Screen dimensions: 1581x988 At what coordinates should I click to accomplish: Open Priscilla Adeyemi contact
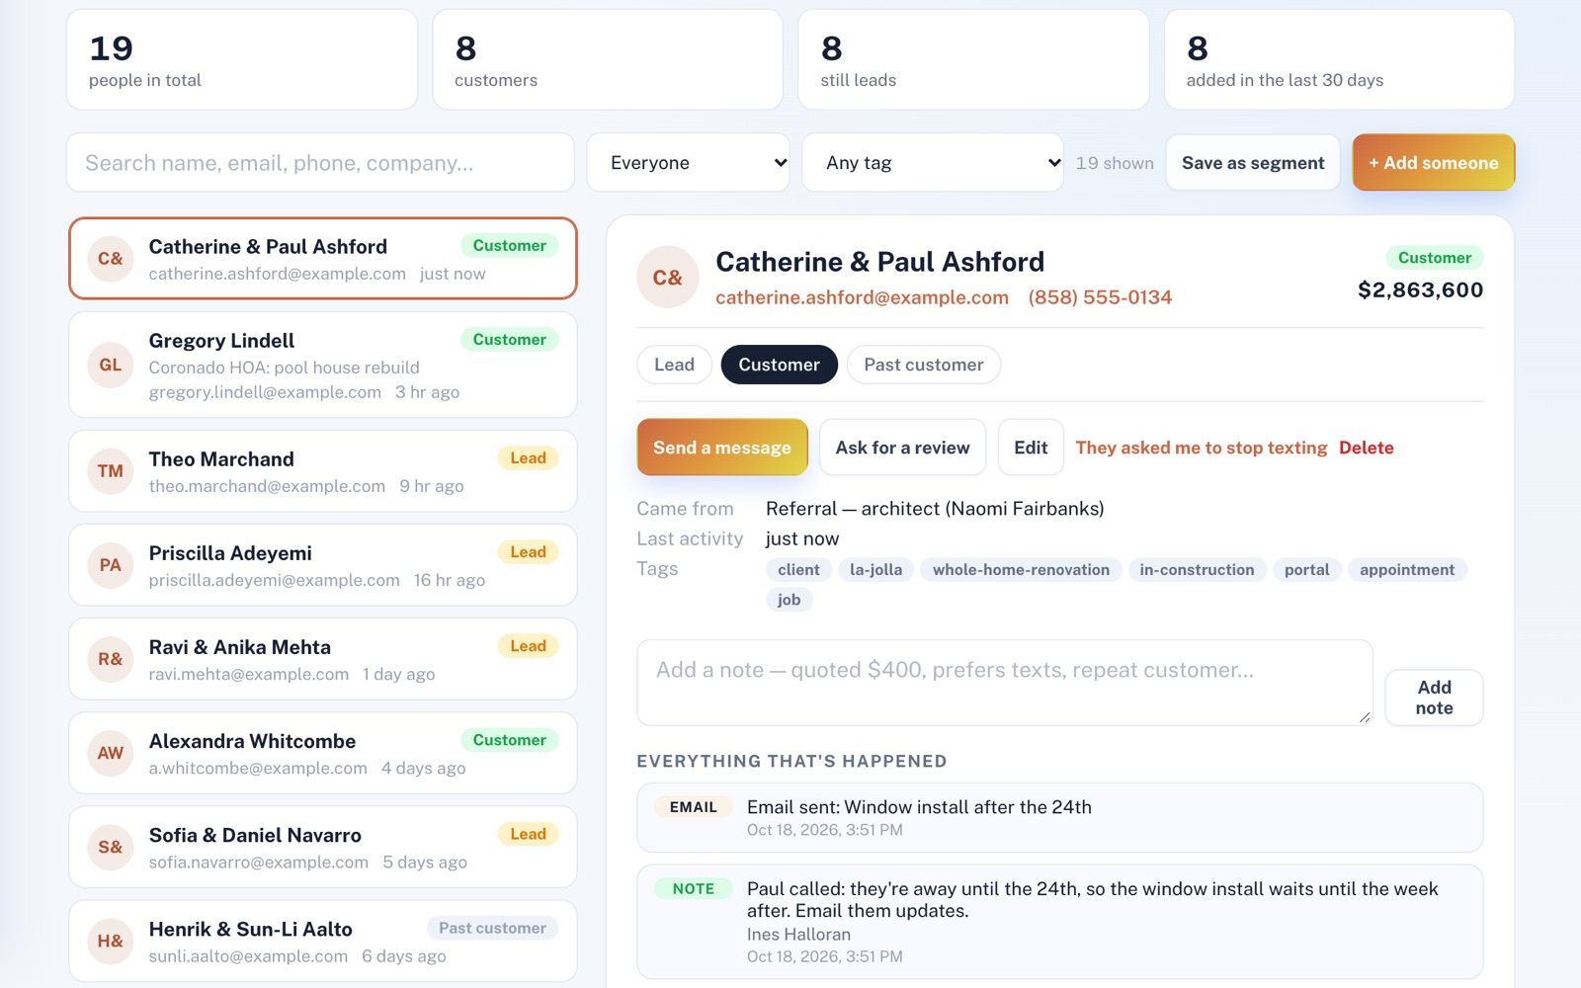(x=323, y=565)
